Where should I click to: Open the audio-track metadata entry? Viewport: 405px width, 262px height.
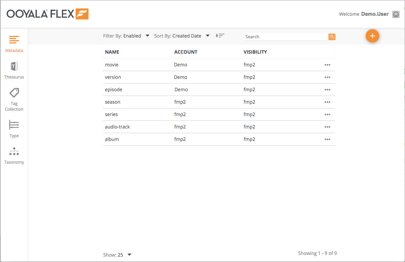coord(117,127)
